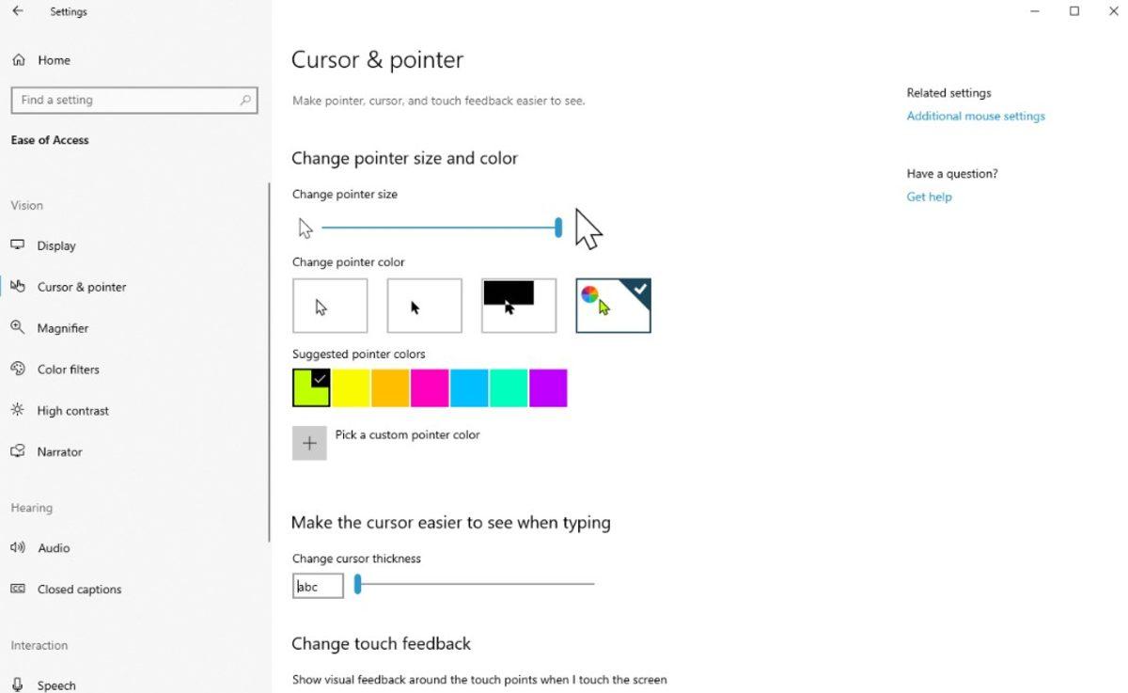
Task: Open Closed captions settings
Action: [x=78, y=589]
